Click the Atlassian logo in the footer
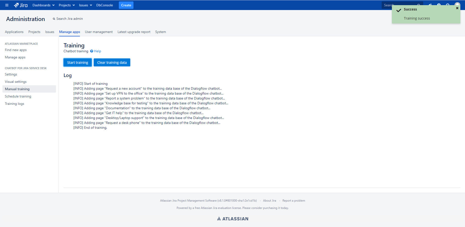Viewport: 465px width, 227px height. click(232, 219)
